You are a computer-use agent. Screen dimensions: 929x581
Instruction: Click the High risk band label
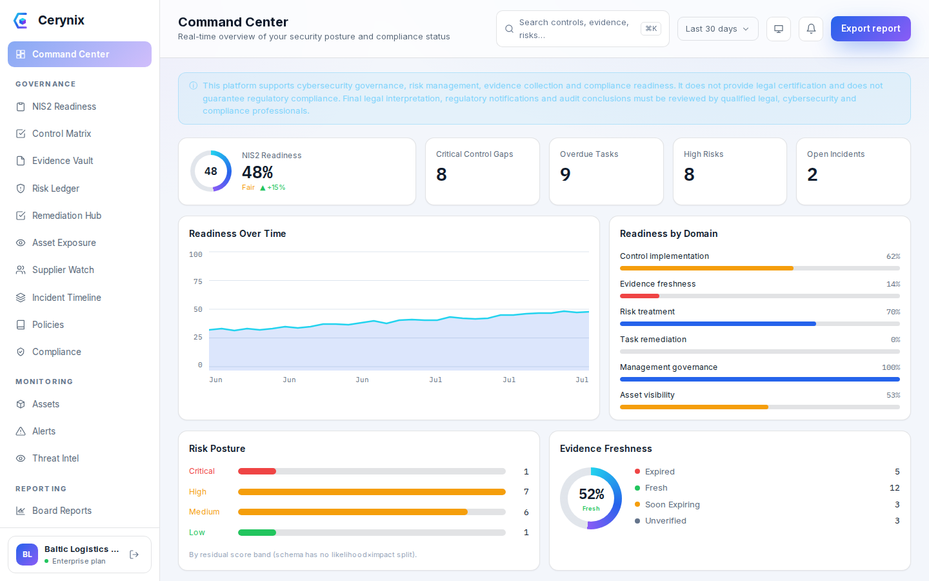(197, 492)
